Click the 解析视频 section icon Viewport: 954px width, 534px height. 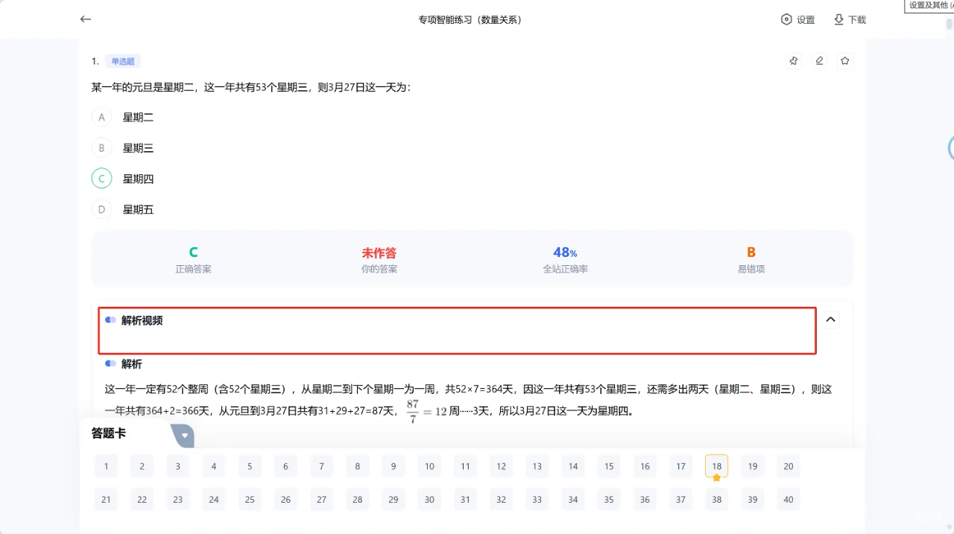point(110,320)
